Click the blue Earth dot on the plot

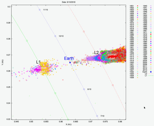pos(70,63)
